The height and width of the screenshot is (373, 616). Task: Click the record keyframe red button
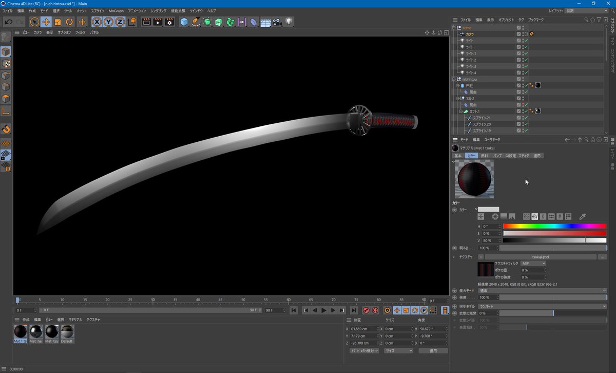click(366, 310)
